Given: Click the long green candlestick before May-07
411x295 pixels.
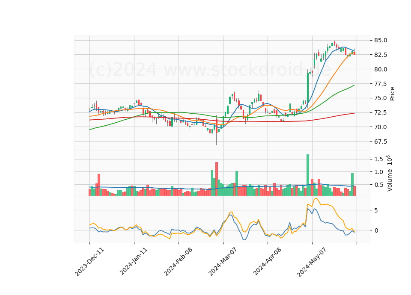Looking at the screenshot, I should click(308, 88).
